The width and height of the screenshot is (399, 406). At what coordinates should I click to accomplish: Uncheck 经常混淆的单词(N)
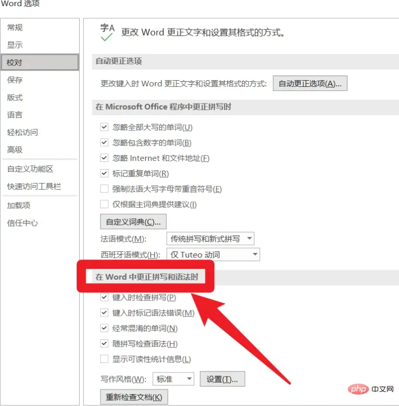(x=104, y=328)
